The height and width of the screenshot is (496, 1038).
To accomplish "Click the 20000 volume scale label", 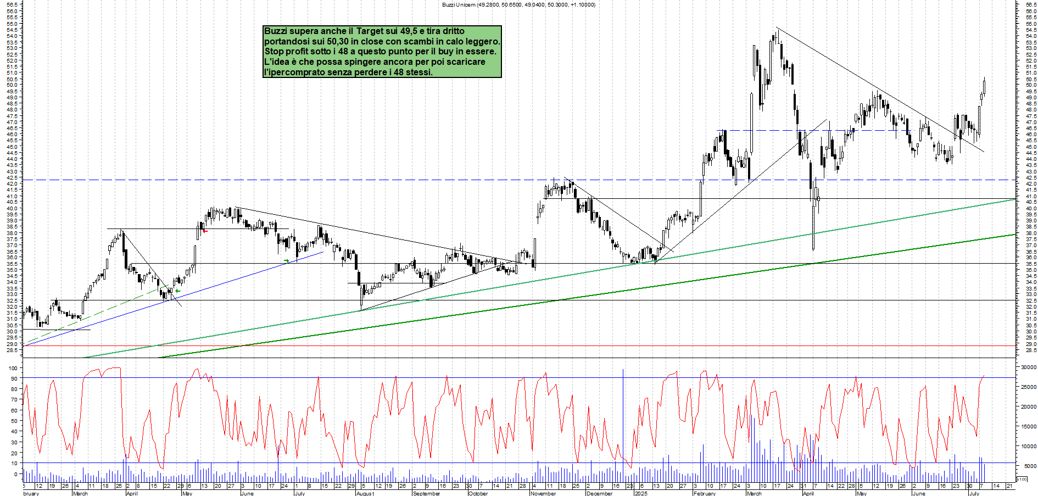I will [1028, 407].
